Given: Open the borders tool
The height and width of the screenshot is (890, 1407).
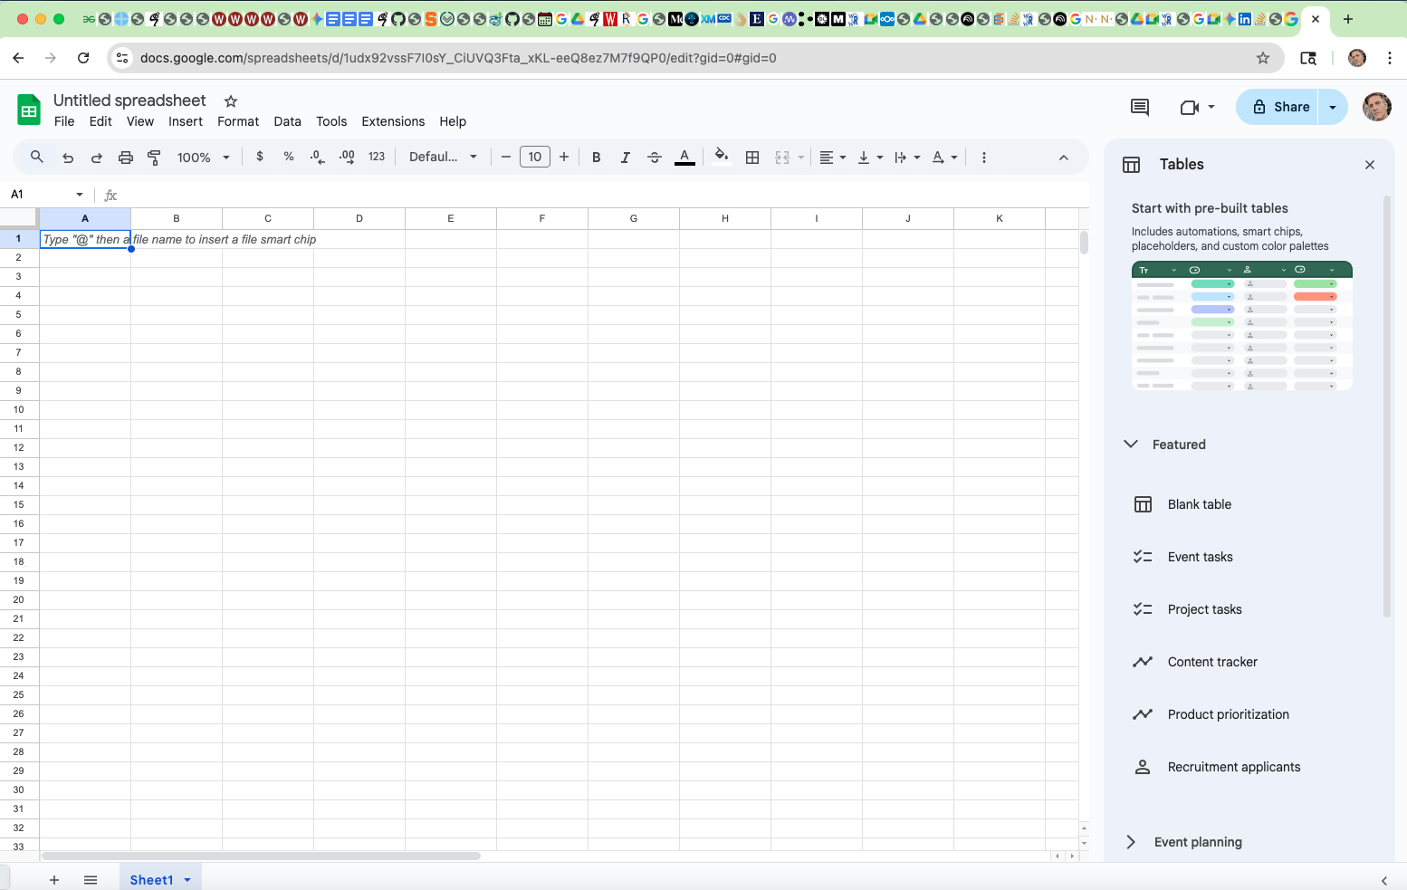Looking at the screenshot, I should [751, 158].
